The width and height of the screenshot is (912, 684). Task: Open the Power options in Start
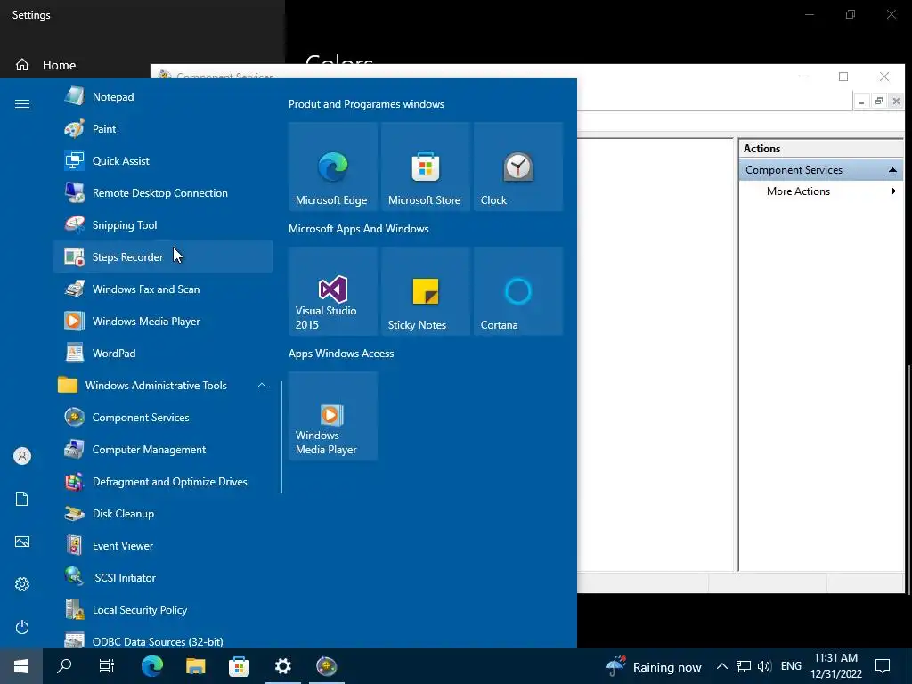[22, 627]
